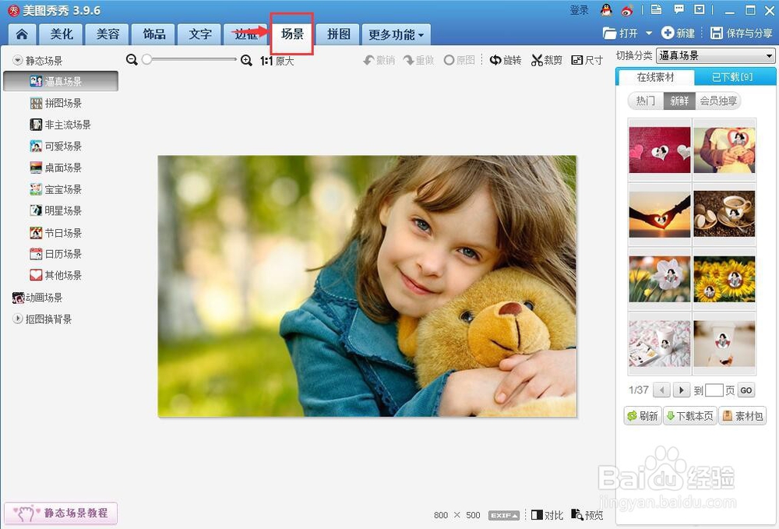The image size is (779, 529).
Task: Open the 美容 tab
Action: [108, 34]
